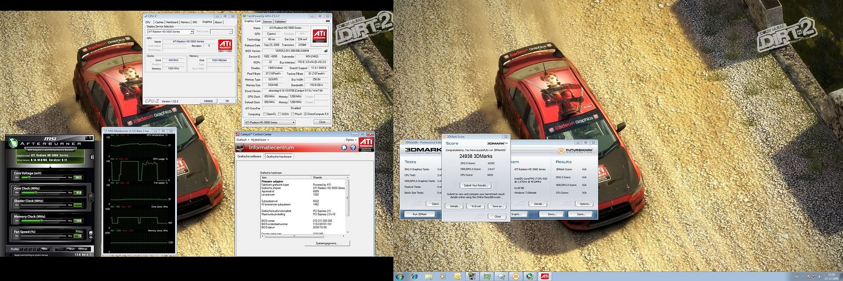Viewport: 843px width, 281px height.
Task: Click Save as in the 3DMark Score dialog
Action: click(x=497, y=206)
